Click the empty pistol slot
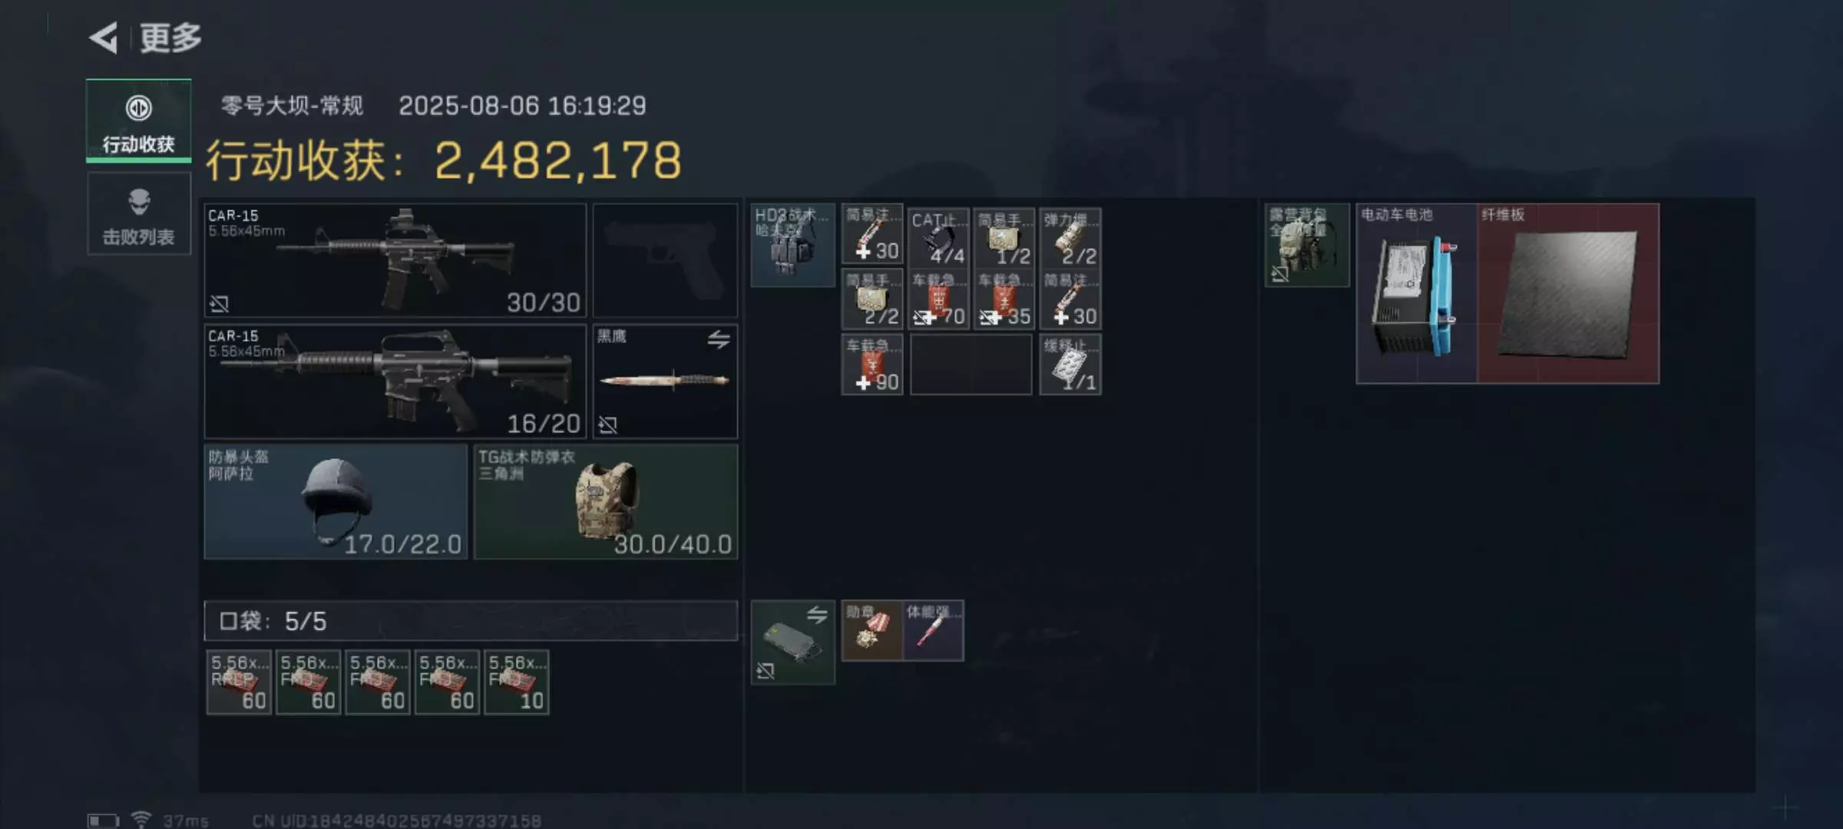Viewport: 1843px width, 829px height. point(665,260)
